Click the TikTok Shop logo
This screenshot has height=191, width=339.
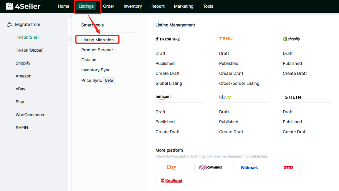[x=168, y=39]
